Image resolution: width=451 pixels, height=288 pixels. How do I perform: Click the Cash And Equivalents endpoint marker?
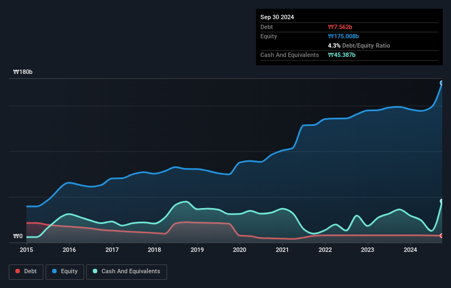[x=442, y=201]
